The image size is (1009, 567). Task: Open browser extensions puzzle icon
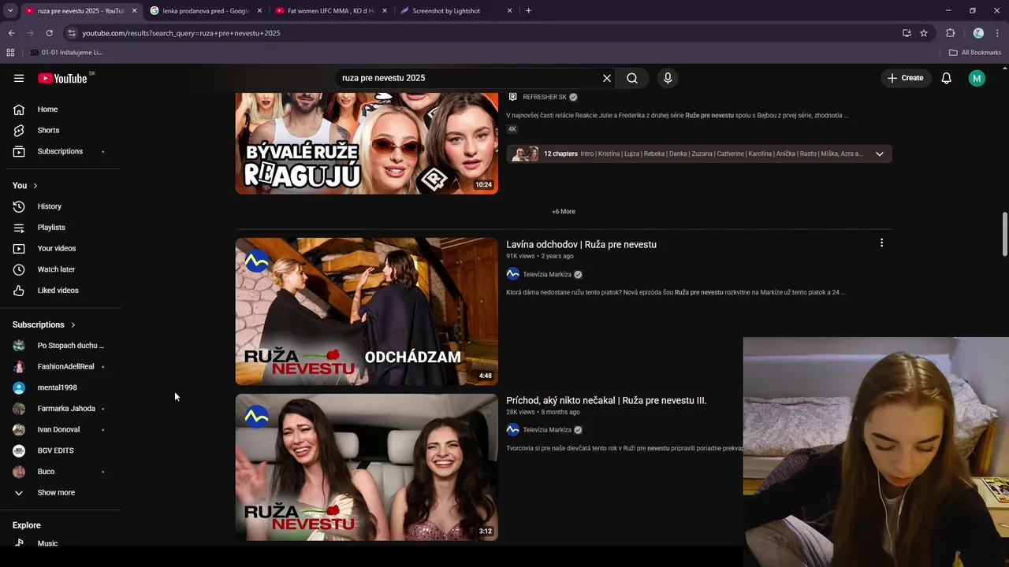[950, 33]
